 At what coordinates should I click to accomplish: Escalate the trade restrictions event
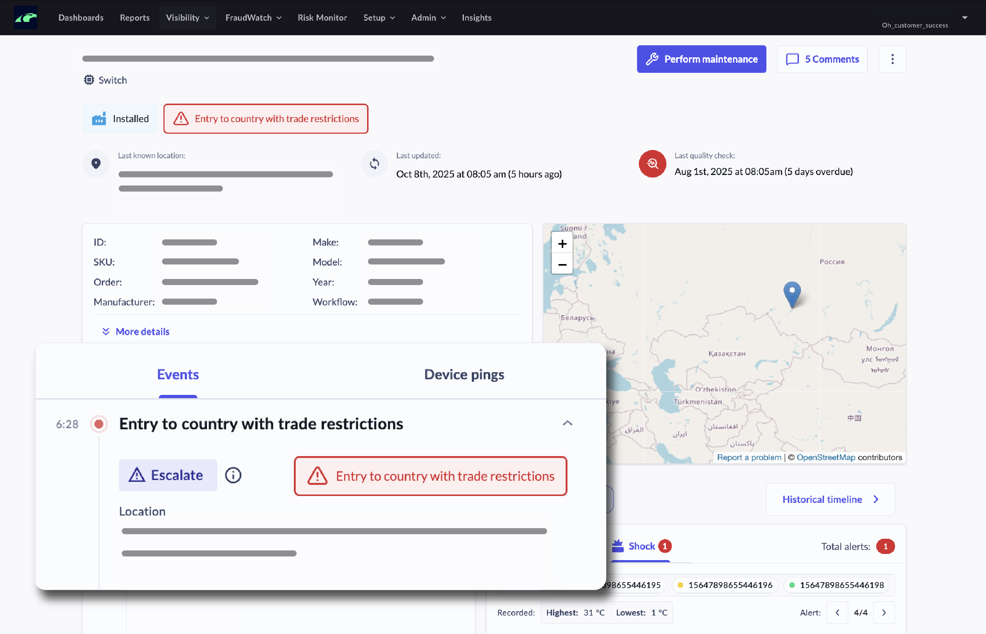(x=167, y=475)
